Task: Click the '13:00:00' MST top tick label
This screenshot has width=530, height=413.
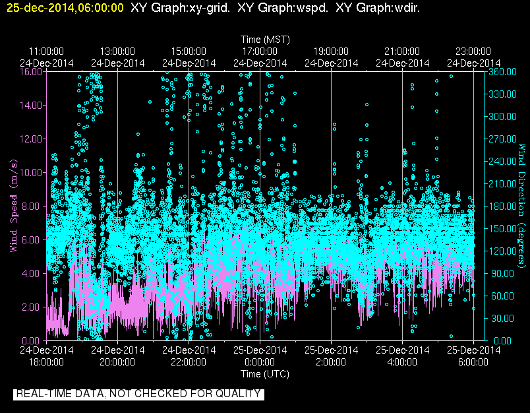Action: click(117, 51)
